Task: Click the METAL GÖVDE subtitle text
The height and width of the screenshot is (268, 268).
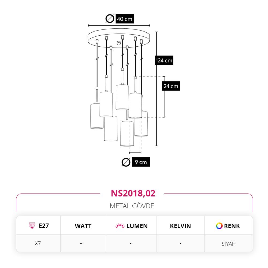Action: 132,206
